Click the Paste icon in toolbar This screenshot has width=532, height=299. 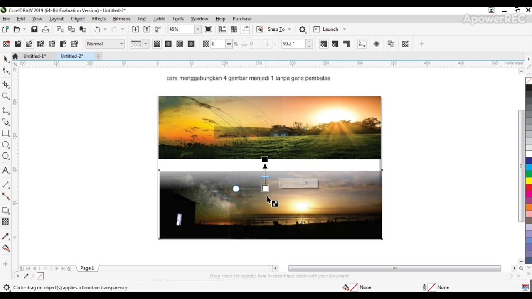83,29
